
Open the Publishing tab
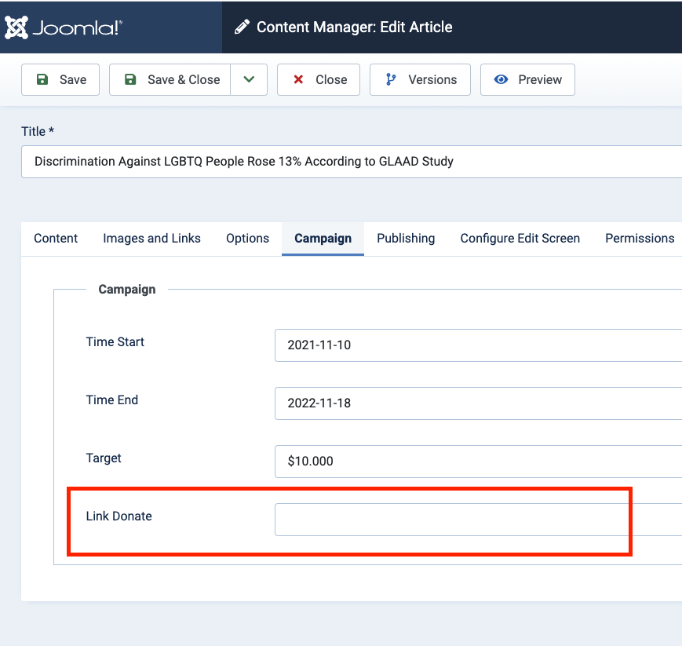tap(406, 239)
